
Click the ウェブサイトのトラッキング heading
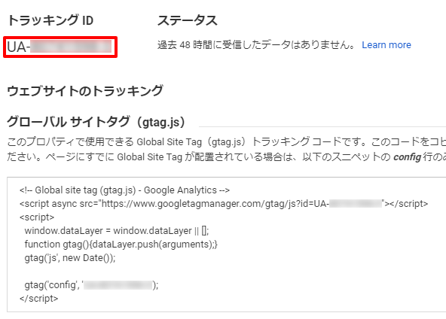pos(85,91)
